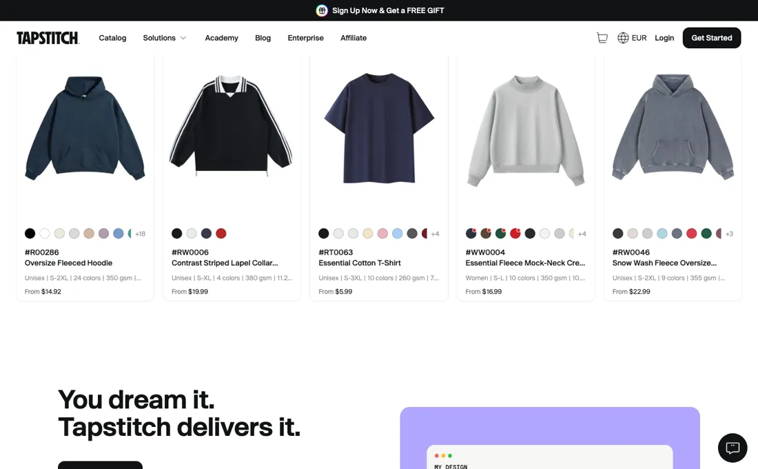Click the From $14.92 price
758x469 pixels.
43,292
